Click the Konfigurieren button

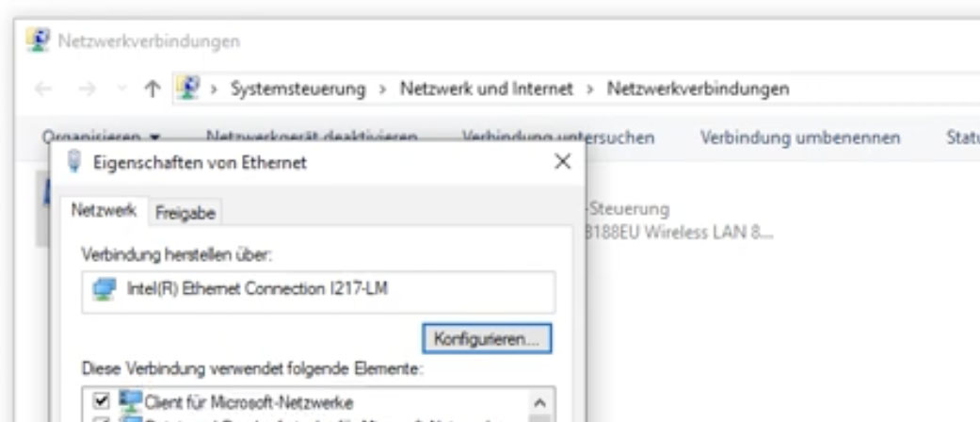tap(487, 339)
